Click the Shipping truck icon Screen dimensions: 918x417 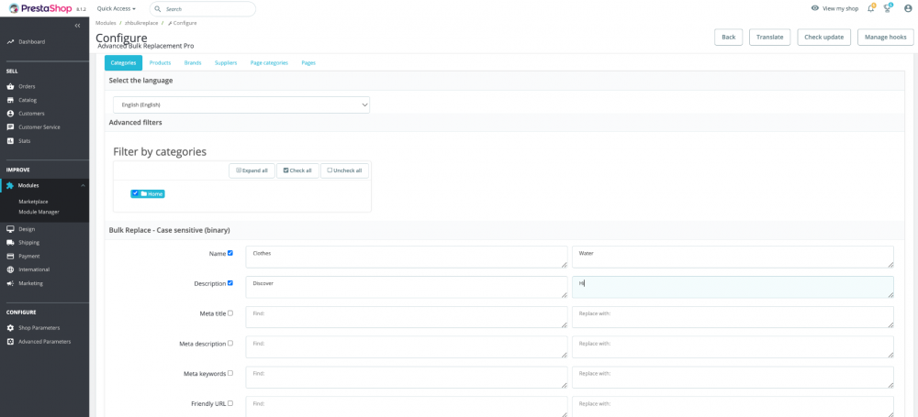click(x=10, y=243)
